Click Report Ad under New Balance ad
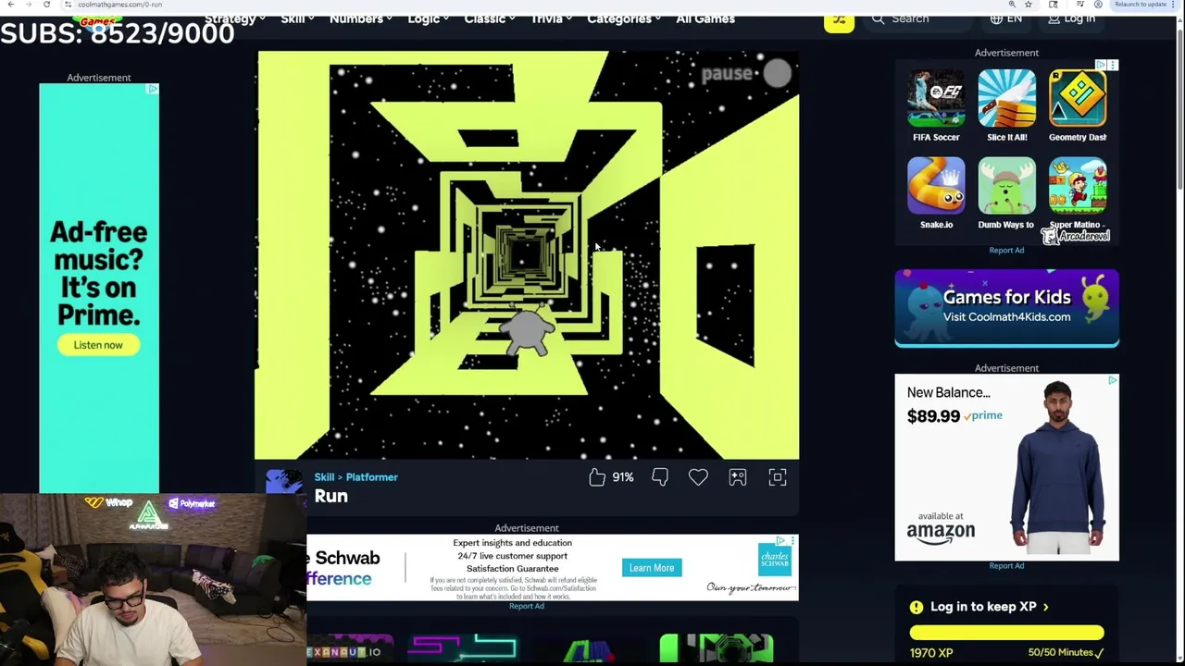Image resolution: width=1185 pixels, height=666 pixels. coord(1006,566)
